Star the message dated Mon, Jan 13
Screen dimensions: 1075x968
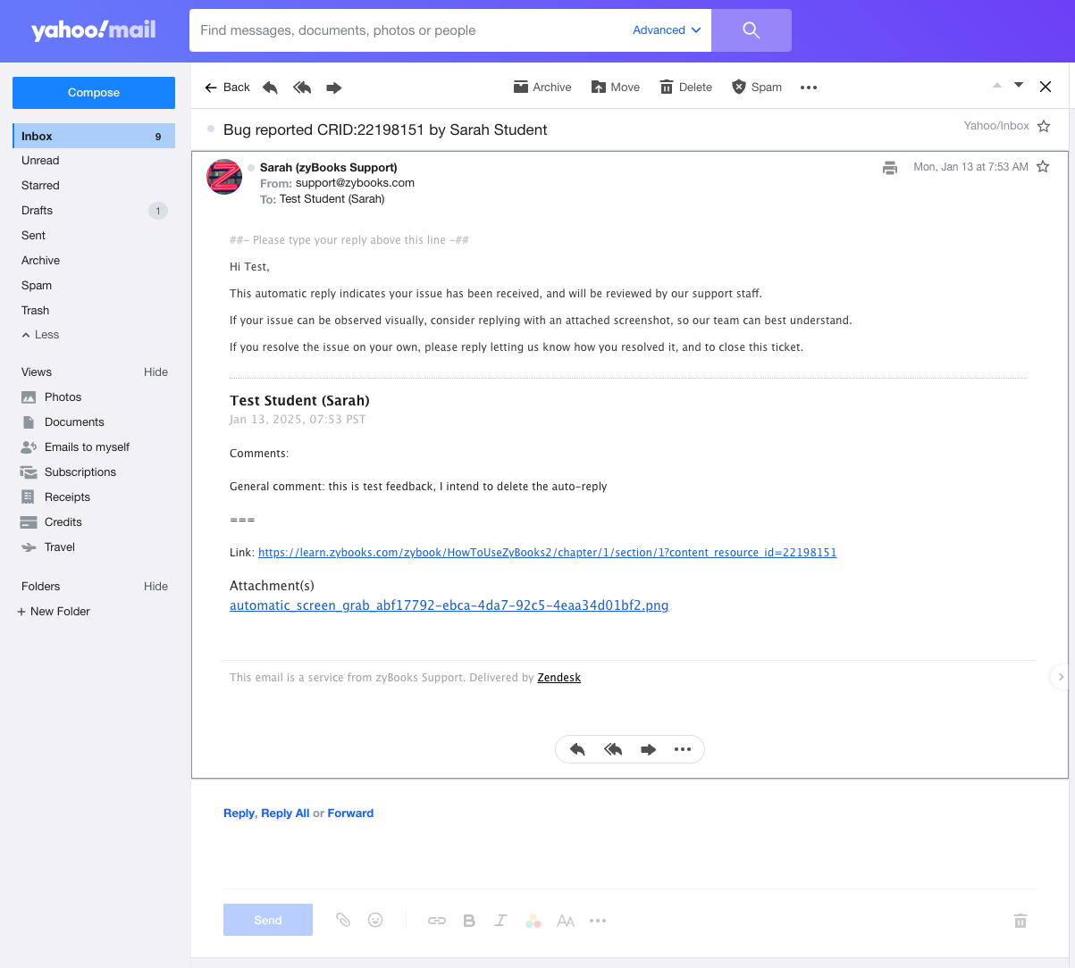point(1043,167)
